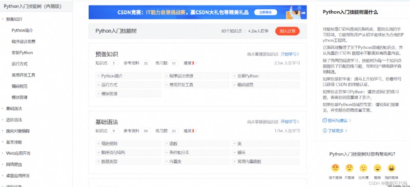Click the info icon beside 了解更多
Viewport: 410px width, 187px height.
click(325, 131)
